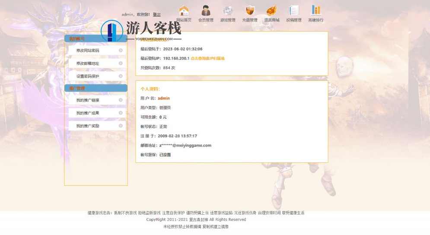Click the 登出 logout link

[x=156, y=14]
